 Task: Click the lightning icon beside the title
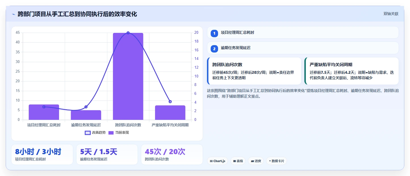pos(13,14)
